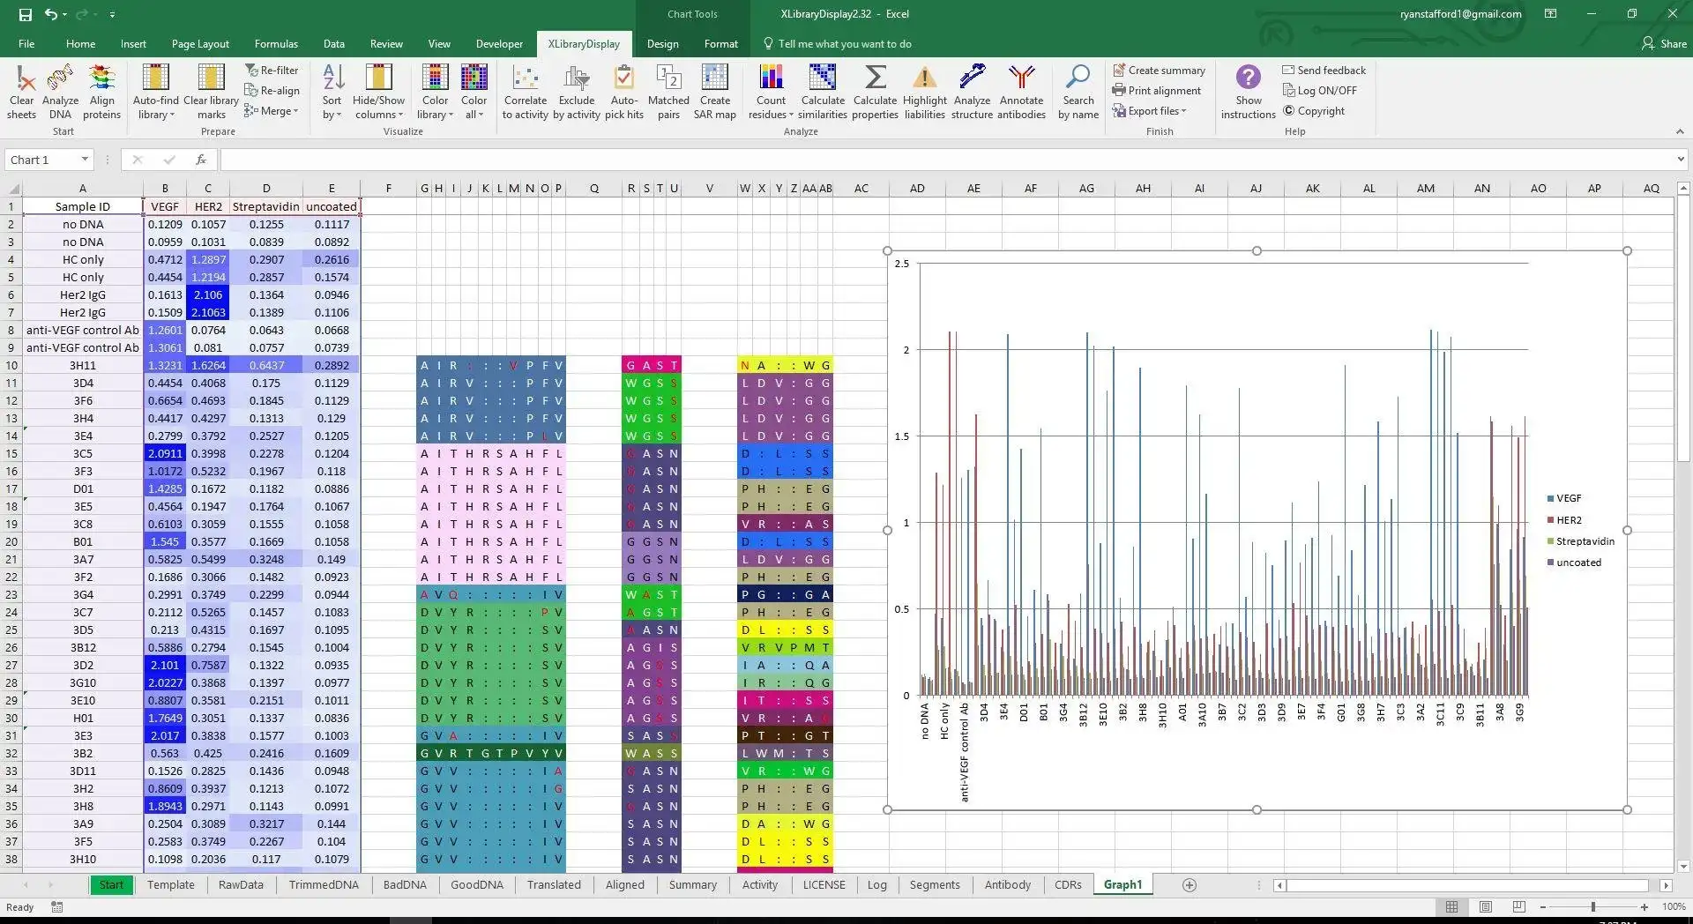Click the Color library icon
This screenshot has height=924, width=1693.
pyautogui.click(x=435, y=92)
